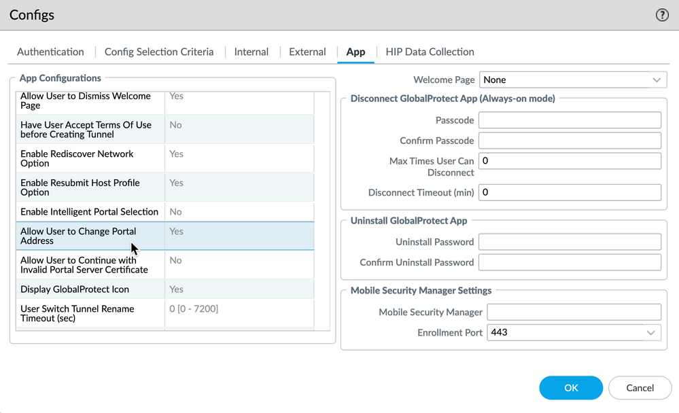Focus the Max Times User Can Disconnect field

coord(570,161)
